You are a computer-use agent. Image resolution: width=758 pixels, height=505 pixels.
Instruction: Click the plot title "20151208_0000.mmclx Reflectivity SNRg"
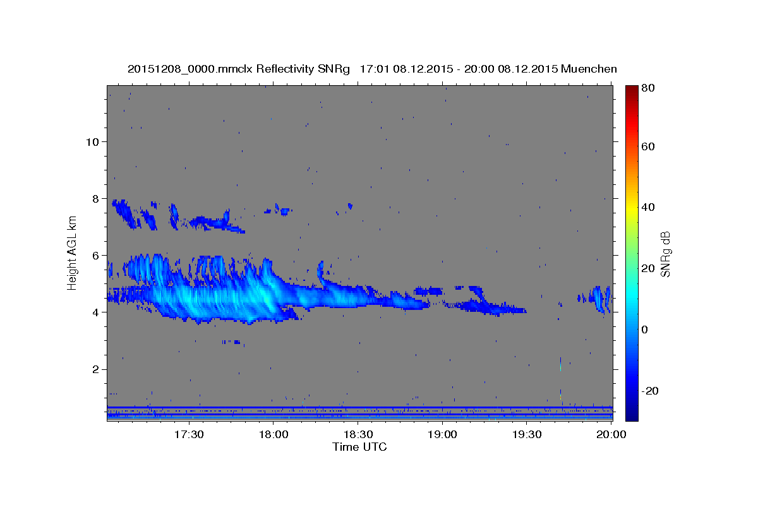[x=239, y=69]
